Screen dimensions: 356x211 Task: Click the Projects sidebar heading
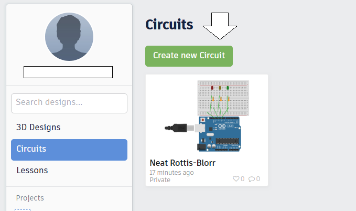pyautogui.click(x=30, y=198)
